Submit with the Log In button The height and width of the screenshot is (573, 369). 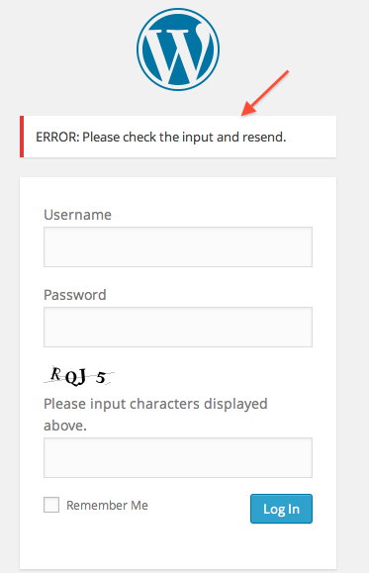281,509
